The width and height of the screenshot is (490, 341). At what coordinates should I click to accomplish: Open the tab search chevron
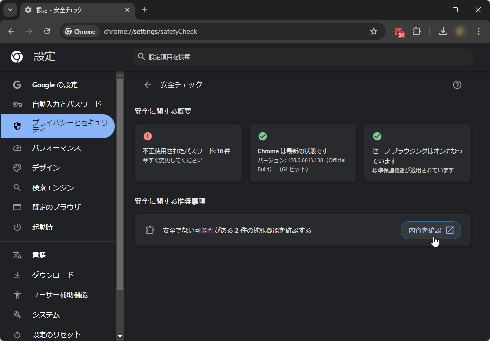pos(10,10)
